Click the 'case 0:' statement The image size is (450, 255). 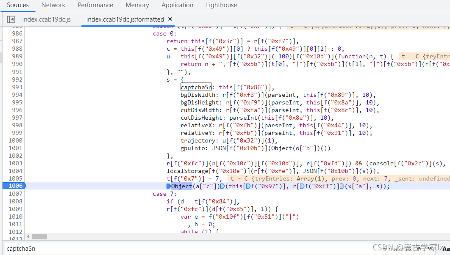coord(164,33)
